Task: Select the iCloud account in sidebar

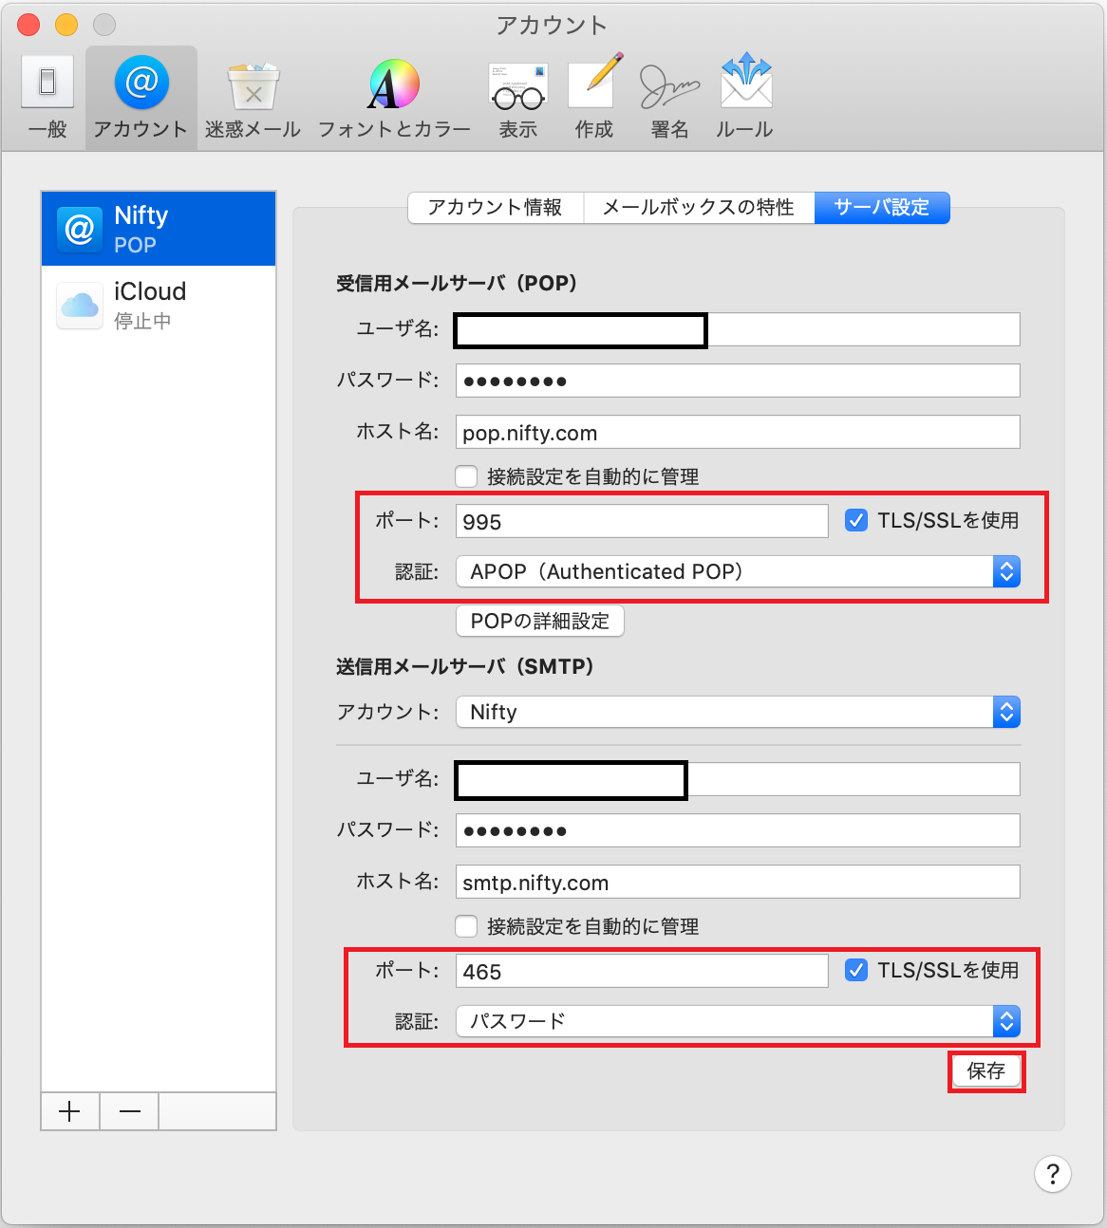Action: click(x=159, y=305)
